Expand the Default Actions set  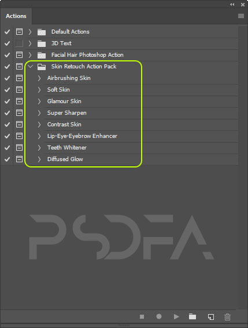point(30,32)
